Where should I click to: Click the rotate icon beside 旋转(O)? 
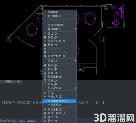pos(45,84)
